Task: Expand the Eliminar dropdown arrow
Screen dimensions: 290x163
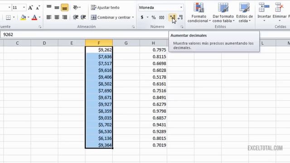Action: (x=280, y=21)
